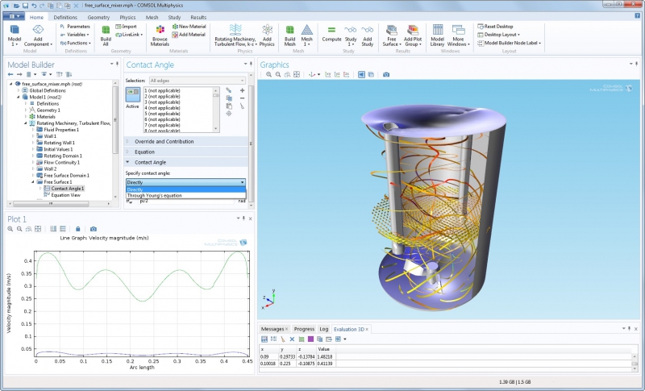Open the Specify contact angle dropdown
645x391 pixels.
pyautogui.click(x=185, y=182)
